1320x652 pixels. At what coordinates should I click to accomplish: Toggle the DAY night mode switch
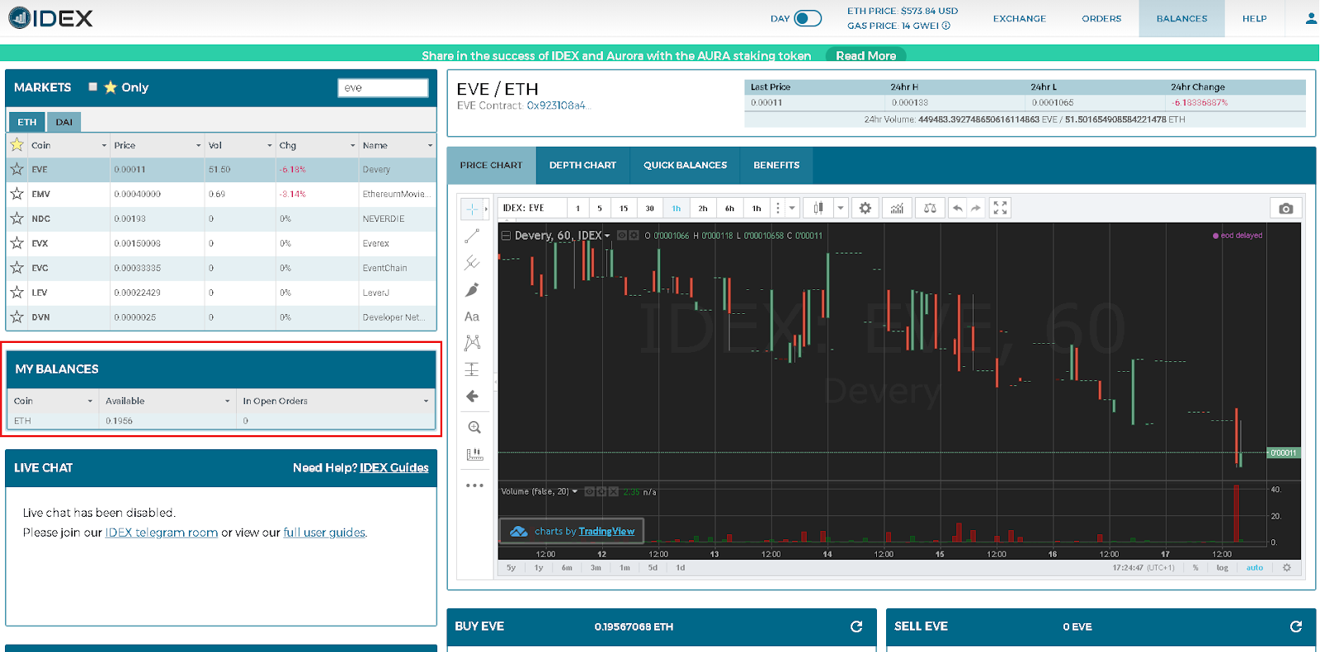pos(808,18)
